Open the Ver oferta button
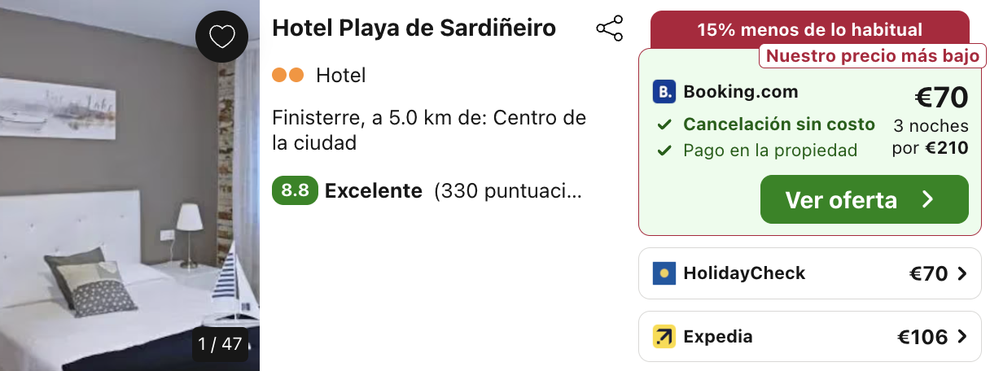Viewport: 990px width, 371px height. click(865, 199)
